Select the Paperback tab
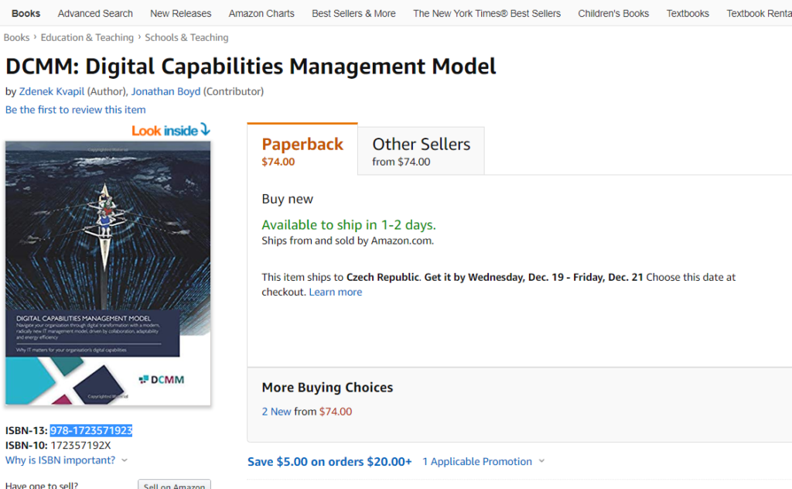 (302, 149)
